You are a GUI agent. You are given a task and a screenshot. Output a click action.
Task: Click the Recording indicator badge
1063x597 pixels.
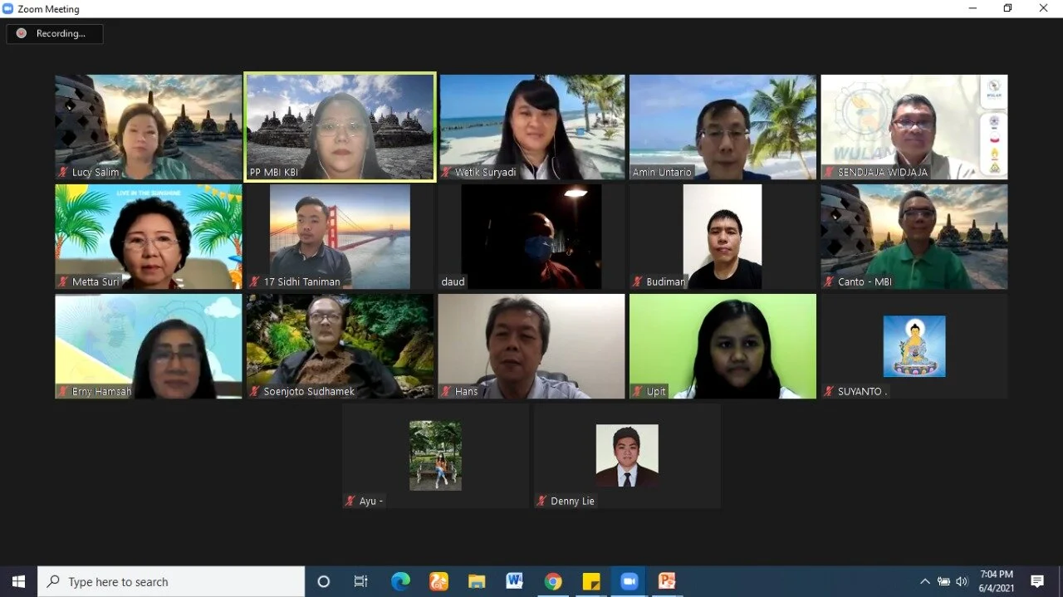pyautogui.click(x=55, y=34)
